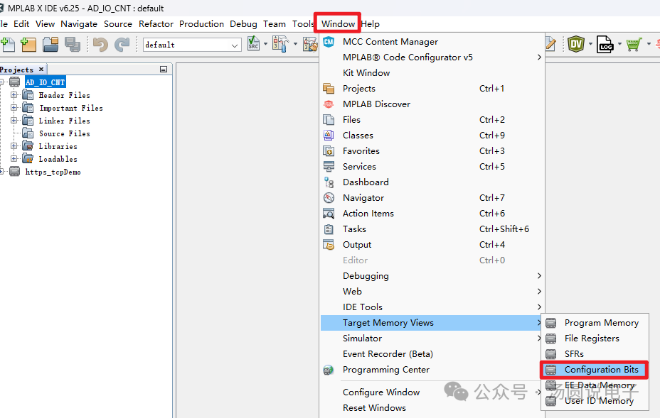The width and height of the screenshot is (660, 418).
Task: Open the Debugging submenu
Action: tap(432, 275)
